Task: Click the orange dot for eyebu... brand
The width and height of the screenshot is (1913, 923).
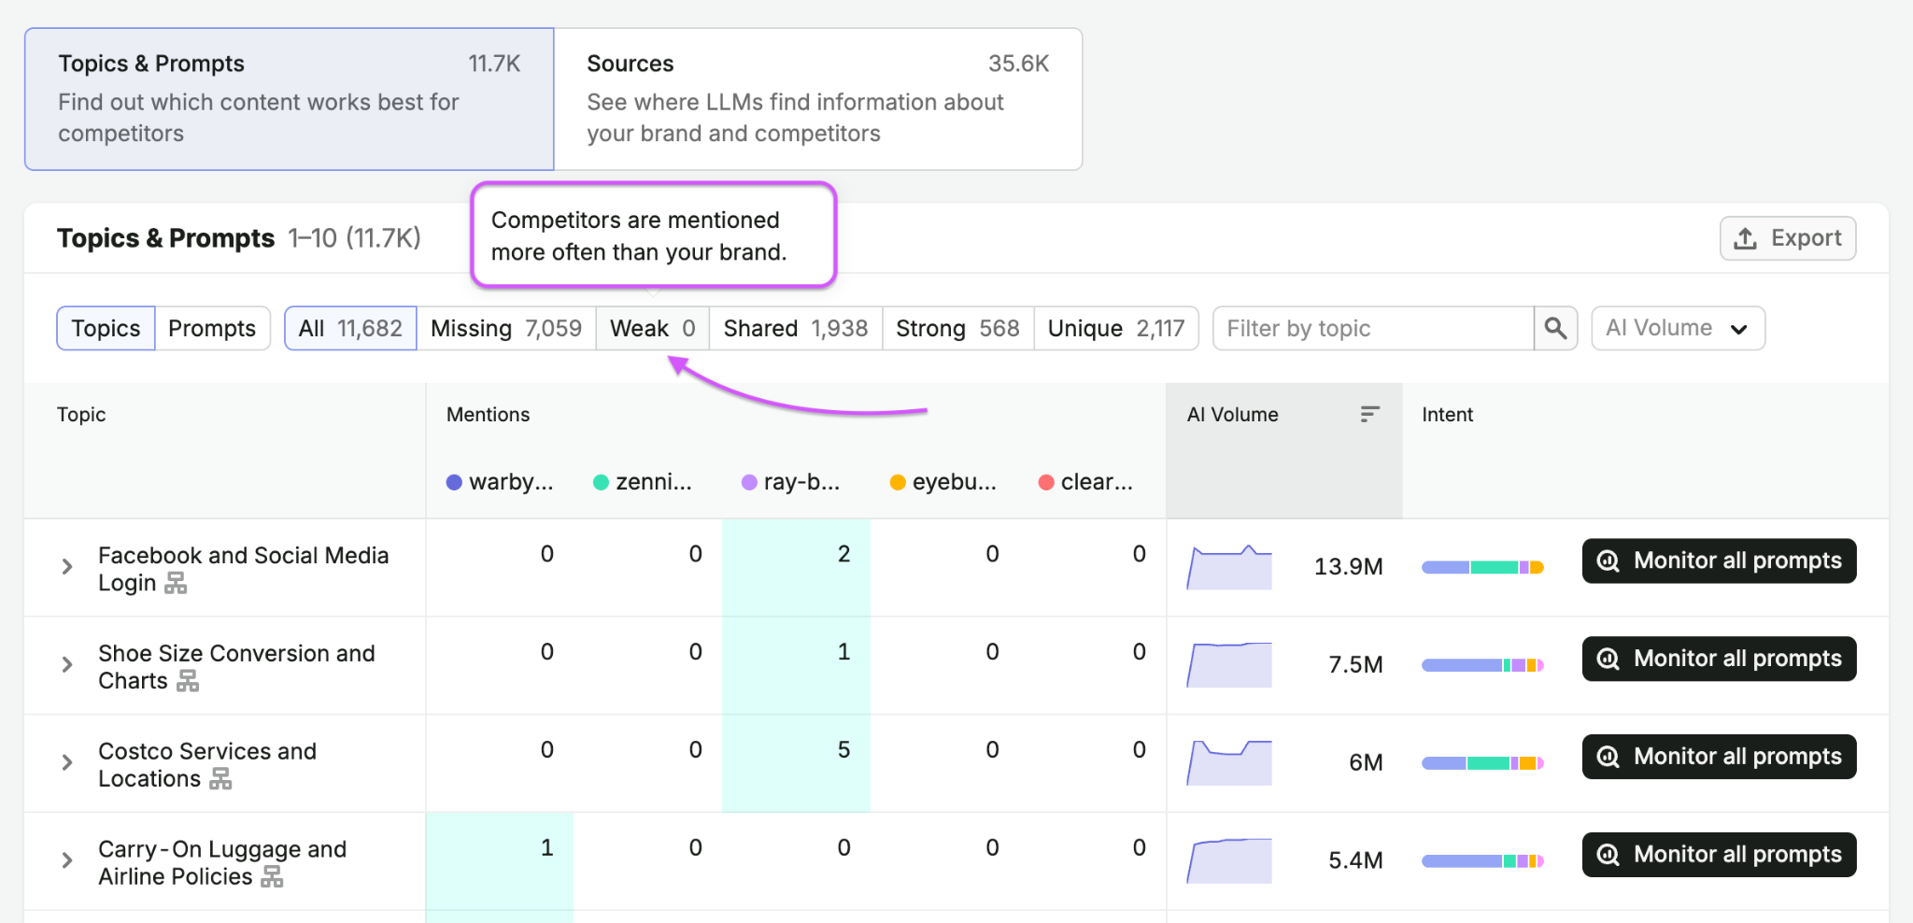Action: point(898,482)
